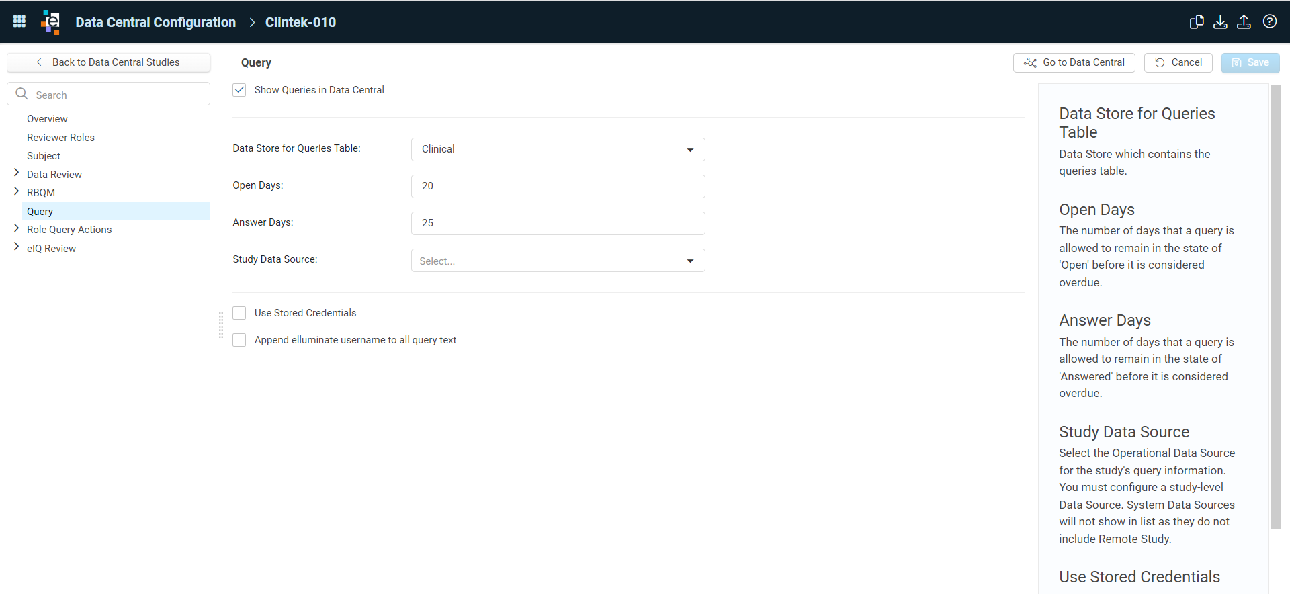Open RBQM in the sidebar
1290x606 pixels.
pyautogui.click(x=41, y=193)
